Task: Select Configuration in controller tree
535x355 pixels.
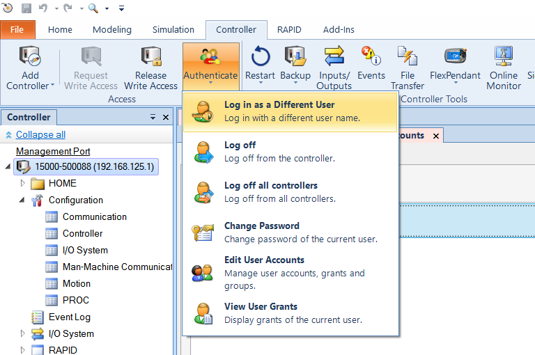Action: coord(76,200)
